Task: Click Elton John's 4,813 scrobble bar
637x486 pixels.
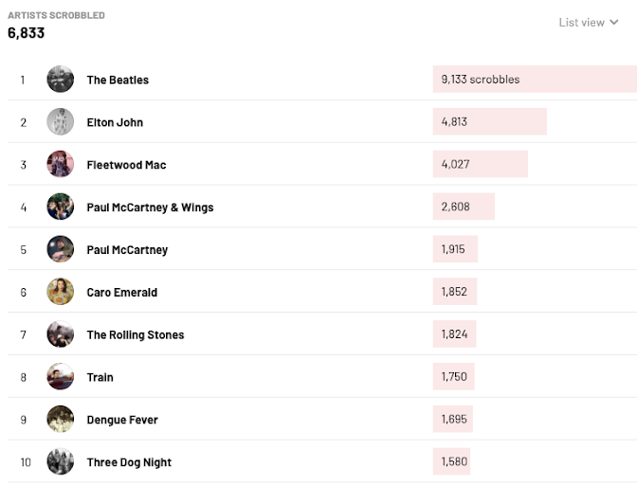Action: pyautogui.click(x=489, y=122)
